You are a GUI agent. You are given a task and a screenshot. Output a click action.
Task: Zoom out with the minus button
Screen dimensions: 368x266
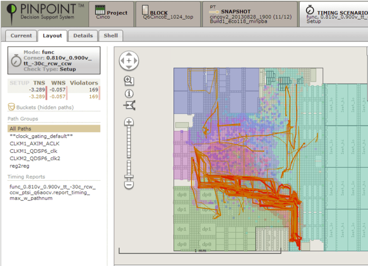(x=129, y=185)
